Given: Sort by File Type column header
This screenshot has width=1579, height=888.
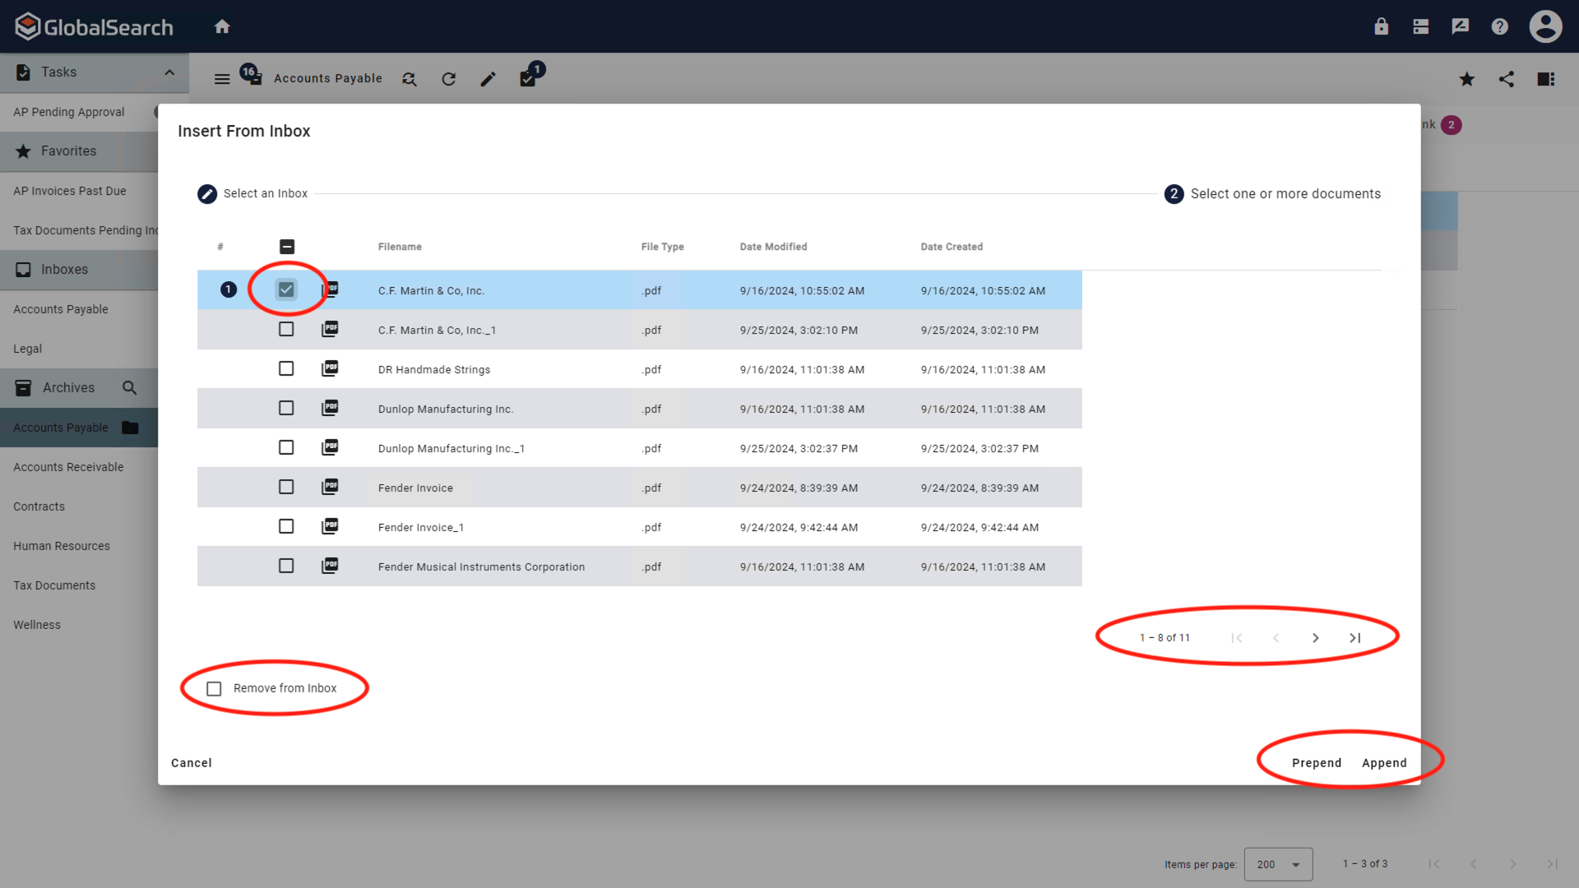Looking at the screenshot, I should point(662,247).
